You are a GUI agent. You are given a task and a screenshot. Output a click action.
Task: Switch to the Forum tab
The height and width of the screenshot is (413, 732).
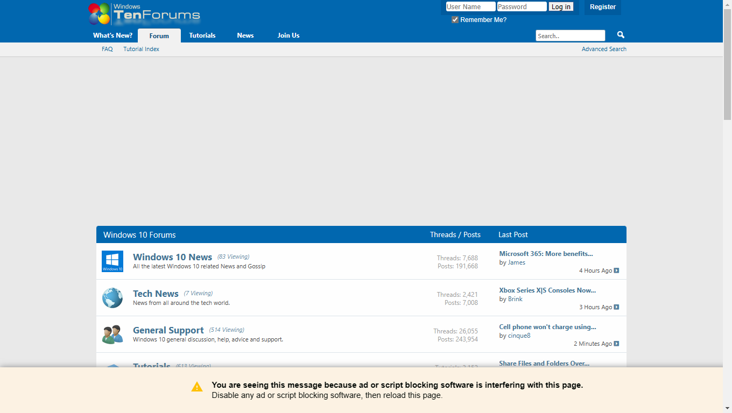pyautogui.click(x=159, y=35)
